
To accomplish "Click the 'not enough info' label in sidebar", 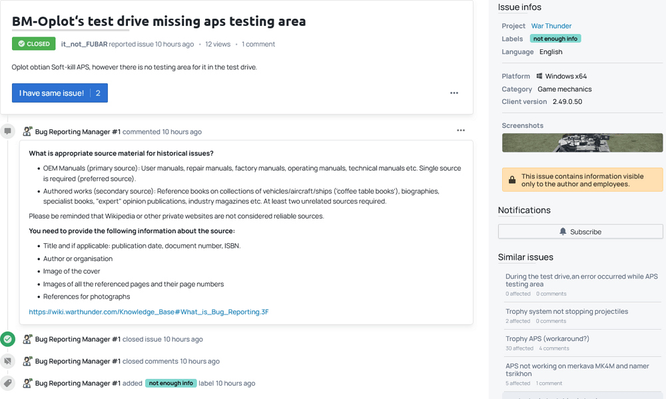I will [x=555, y=39].
